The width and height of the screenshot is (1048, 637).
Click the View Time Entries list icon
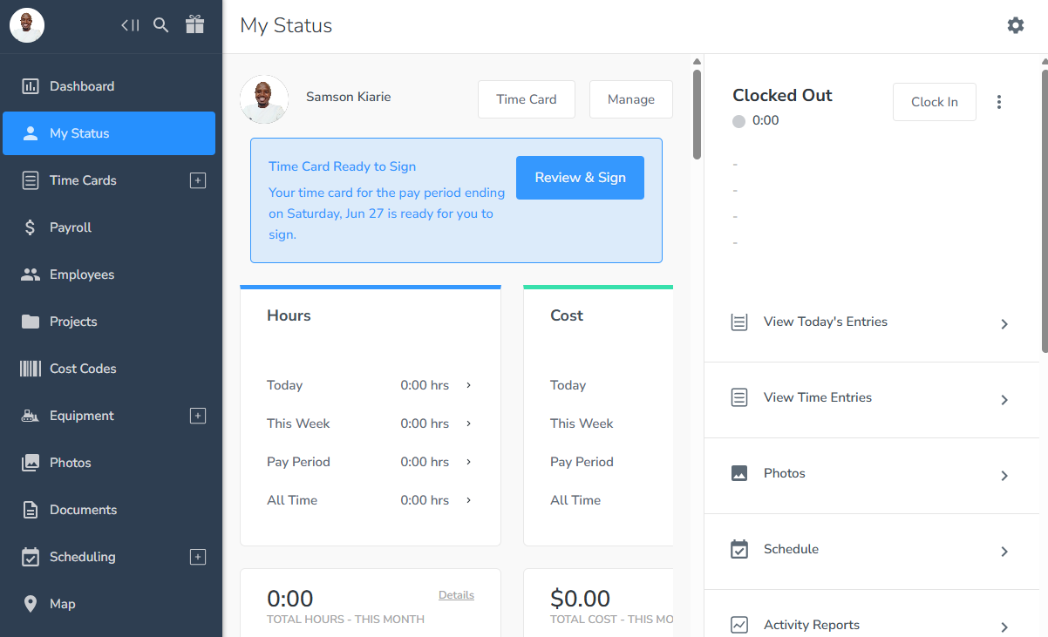(739, 398)
